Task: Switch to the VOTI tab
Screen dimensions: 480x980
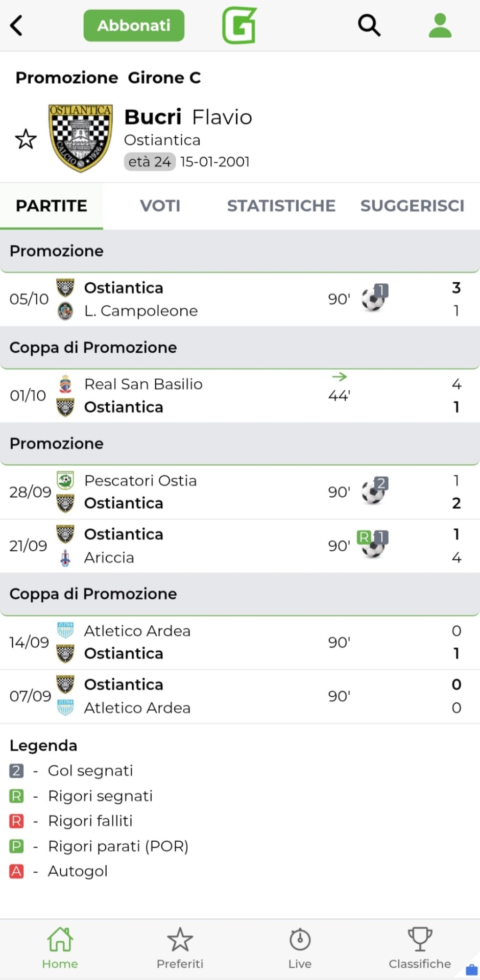Action: [x=160, y=206]
